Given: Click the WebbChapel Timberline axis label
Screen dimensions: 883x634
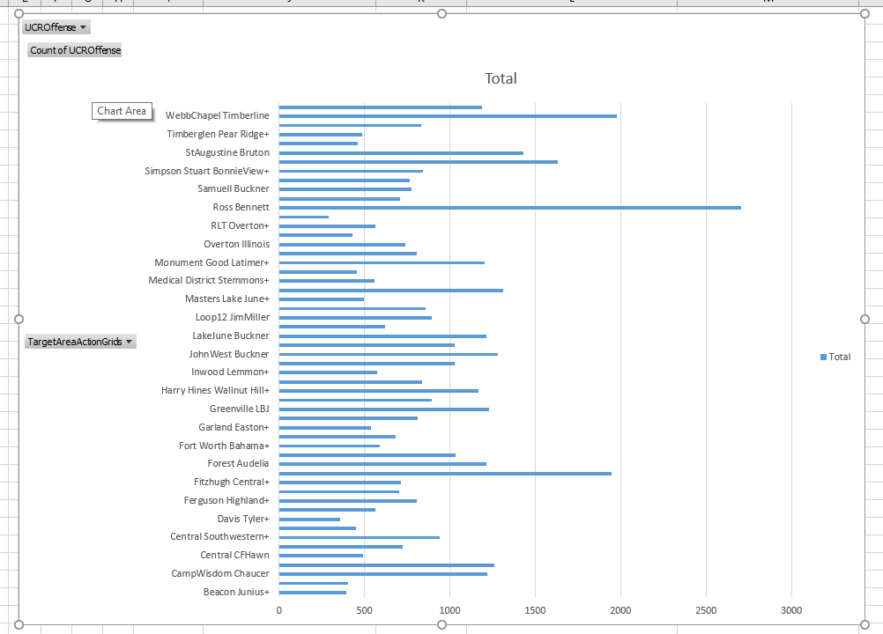Looking at the screenshot, I should [x=218, y=116].
